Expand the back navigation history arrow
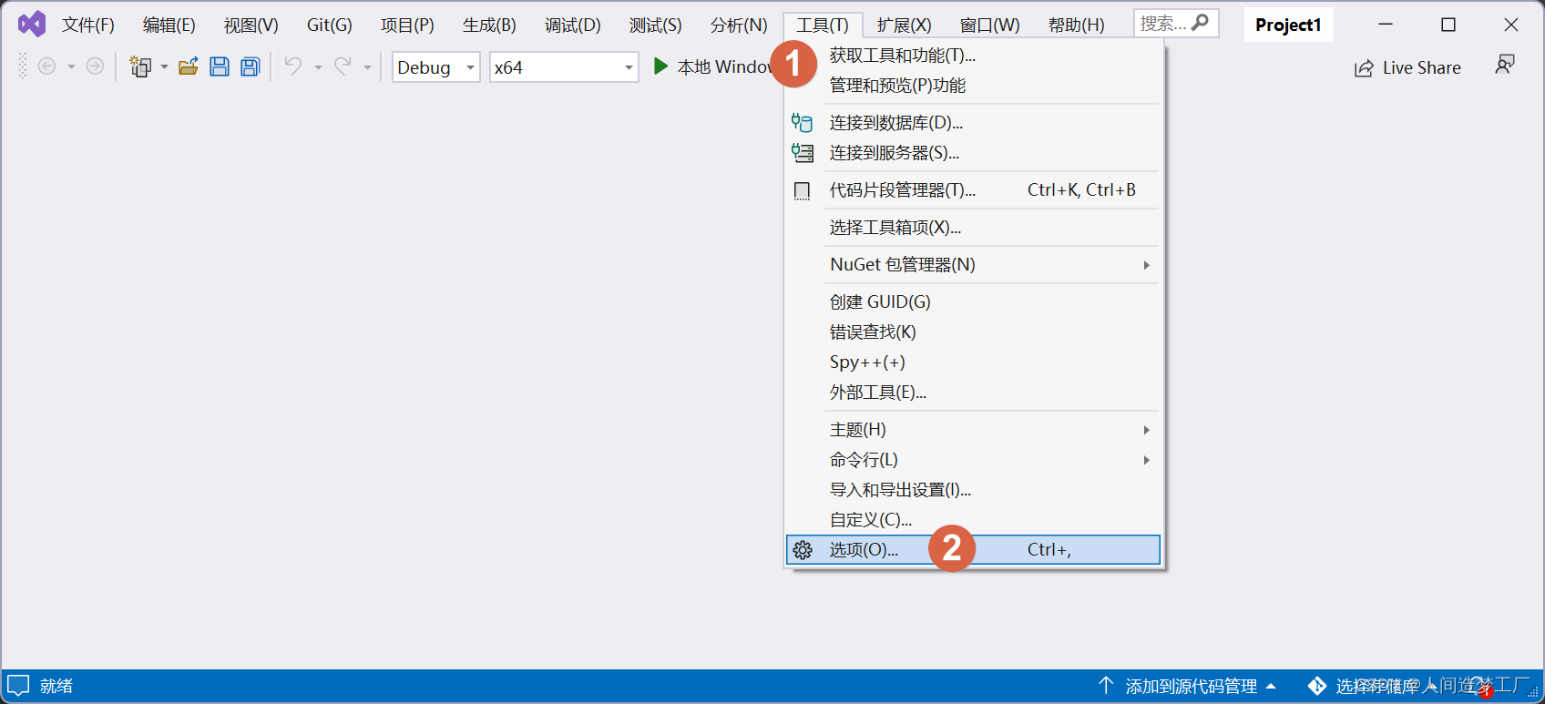The image size is (1545, 704). (71, 67)
